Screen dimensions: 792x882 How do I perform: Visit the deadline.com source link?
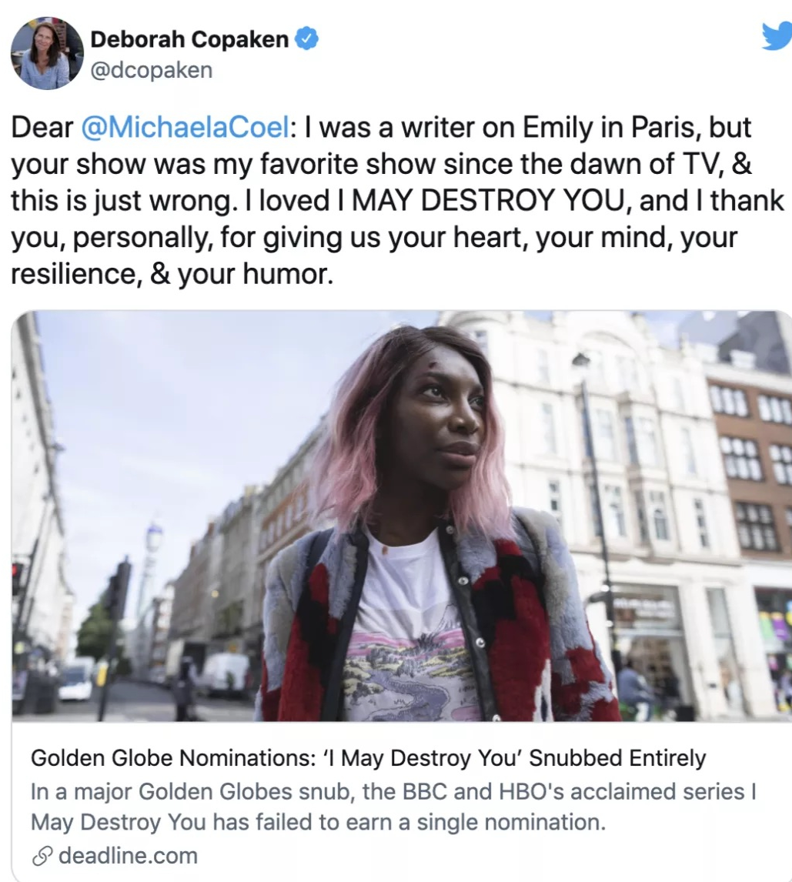pyautogui.click(x=128, y=856)
